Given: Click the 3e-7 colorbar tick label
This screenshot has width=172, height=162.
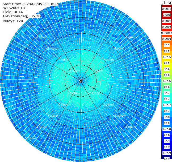Looking at the screenshot, I should (x=167, y=99).
